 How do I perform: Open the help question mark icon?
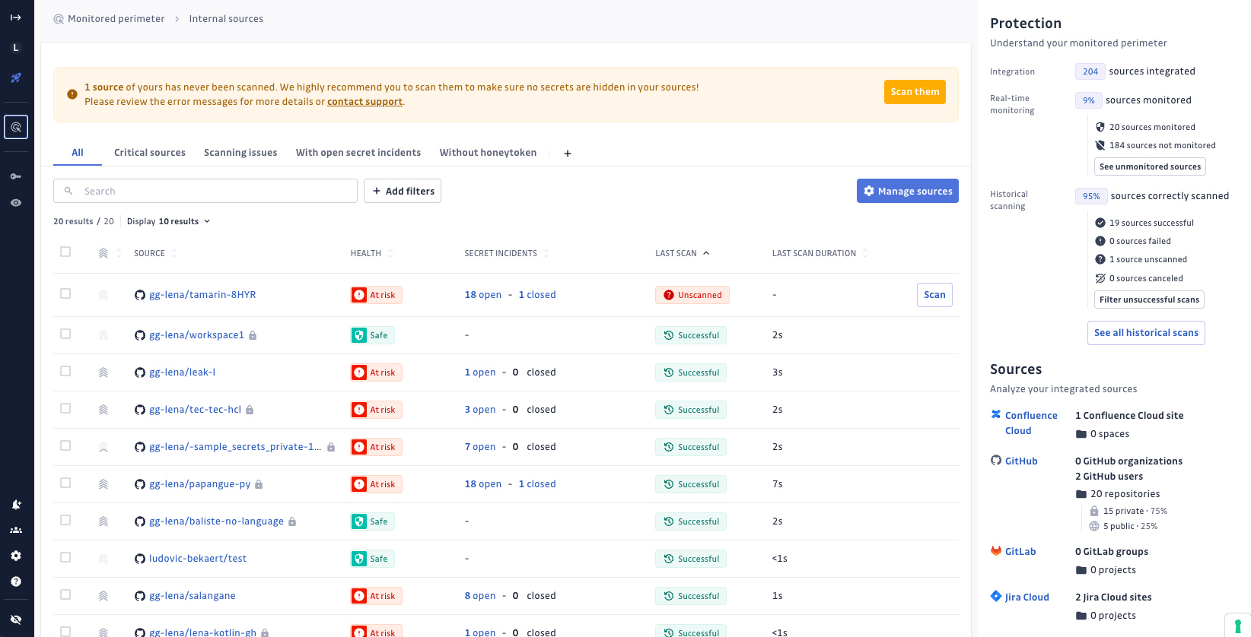click(15, 582)
